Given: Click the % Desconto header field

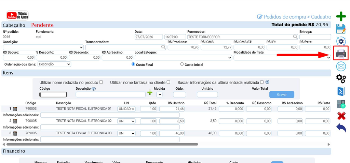Looking at the screenshot, I should click(51, 58).
